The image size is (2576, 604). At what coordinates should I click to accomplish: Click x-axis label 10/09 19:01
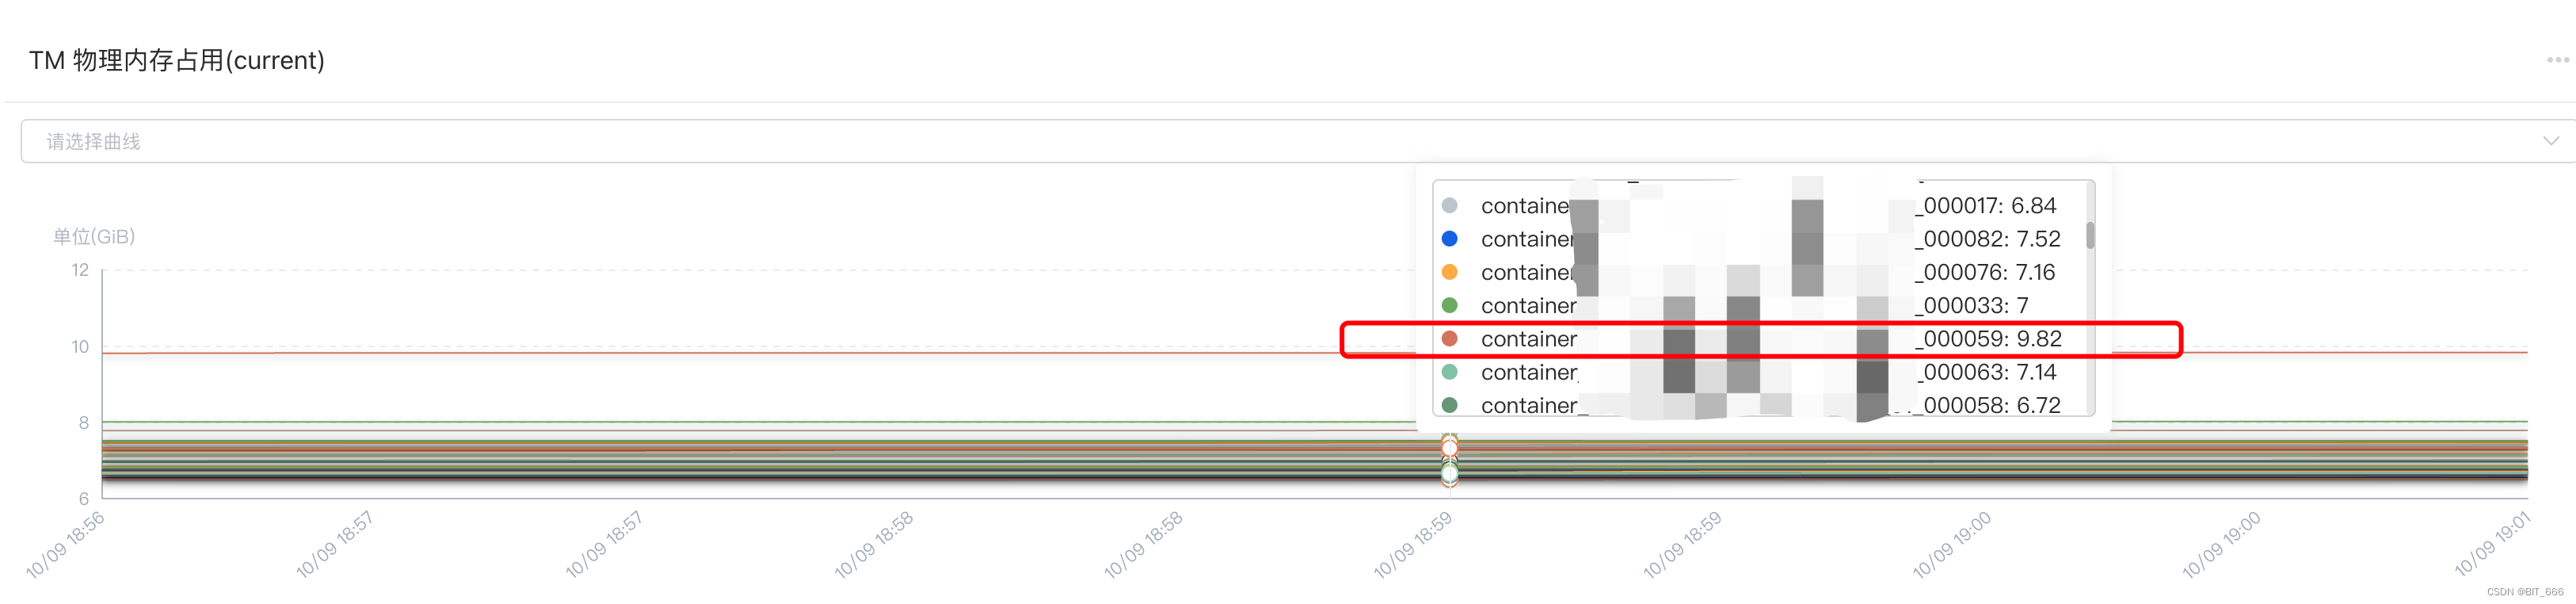[2491, 544]
